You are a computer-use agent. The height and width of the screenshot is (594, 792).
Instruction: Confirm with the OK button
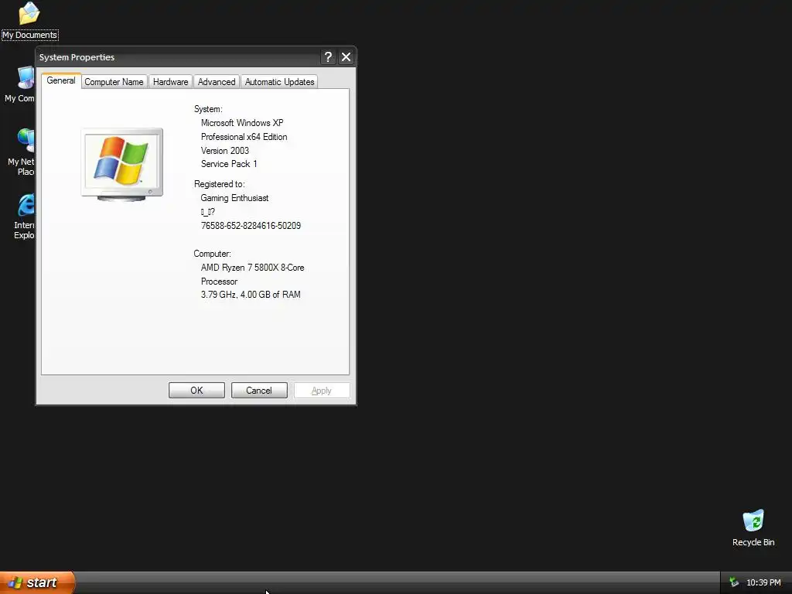click(196, 391)
